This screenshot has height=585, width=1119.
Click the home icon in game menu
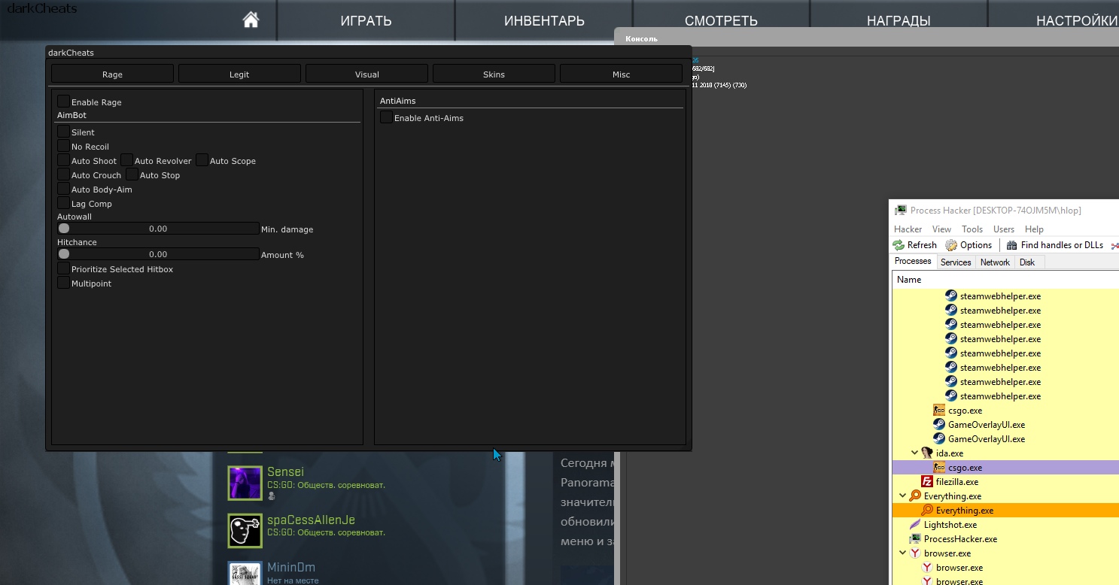(251, 20)
